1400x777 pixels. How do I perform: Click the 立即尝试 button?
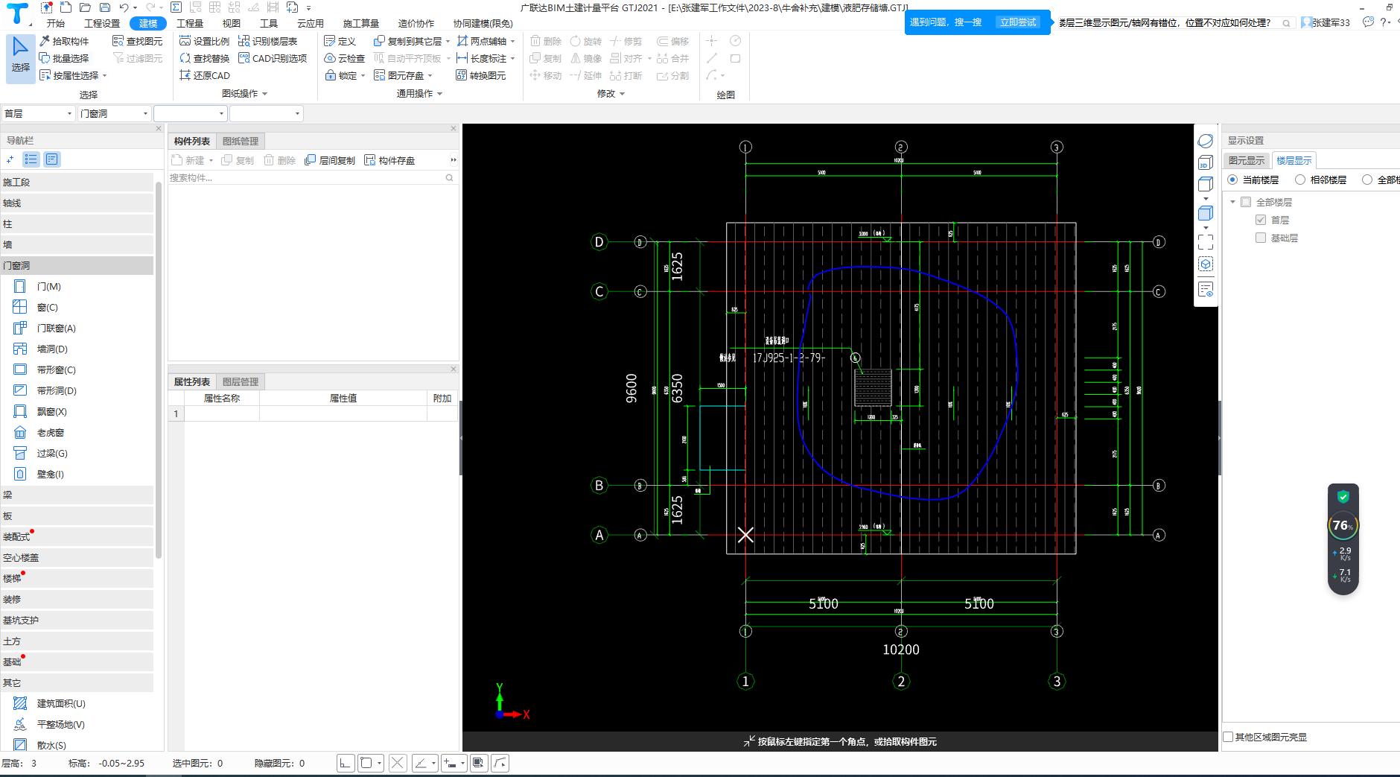click(x=1017, y=22)
